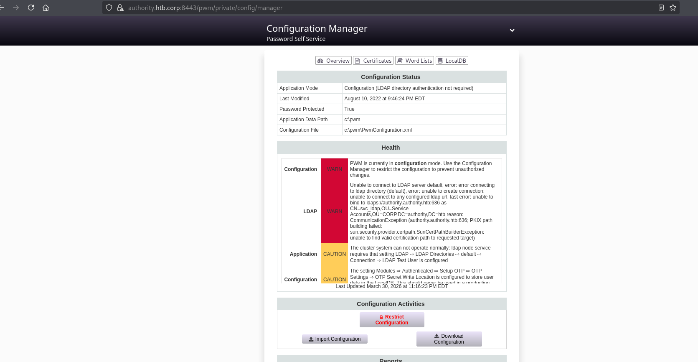
Task: Open the Overview tab
Action: [x=333, y=61]
